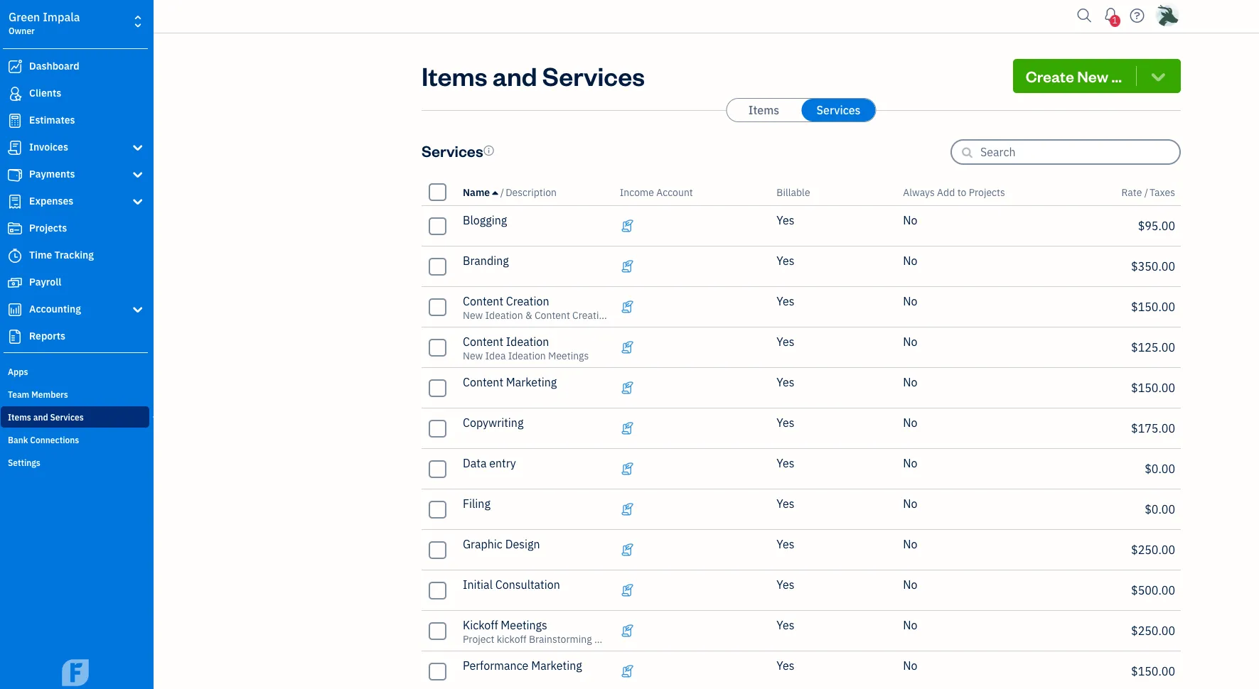Image resolution: width=1259 pixels, height=689 pixels.
Task: Go to Team Members in sidebar
Action: point(38,395)
